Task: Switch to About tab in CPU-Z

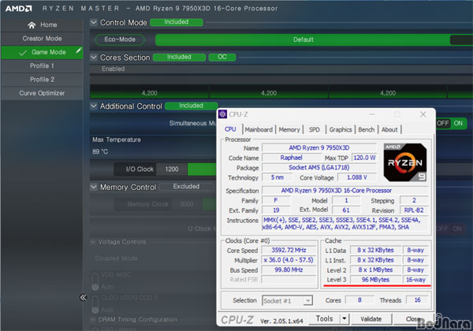Action: click(x=389, y=129)
